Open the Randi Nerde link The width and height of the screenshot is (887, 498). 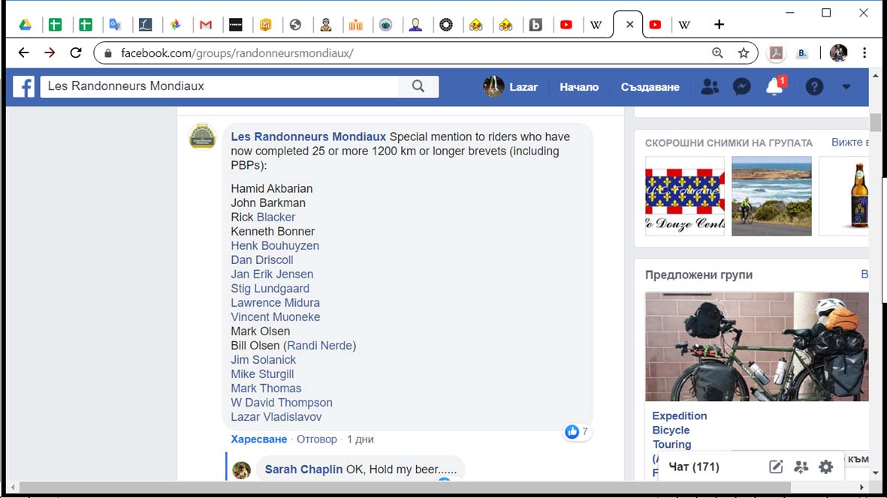coord(320,346)
